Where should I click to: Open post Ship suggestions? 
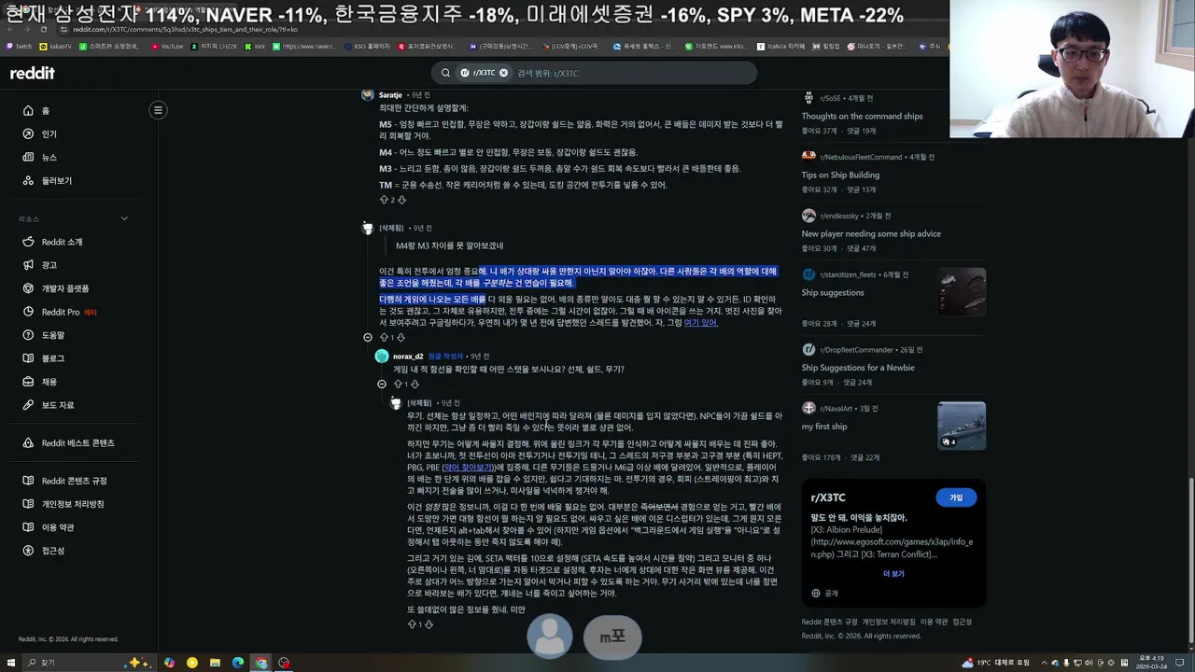833,292
